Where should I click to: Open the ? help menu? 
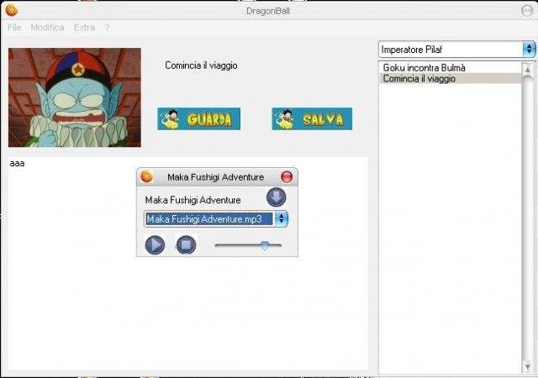(x=107, y=28)
